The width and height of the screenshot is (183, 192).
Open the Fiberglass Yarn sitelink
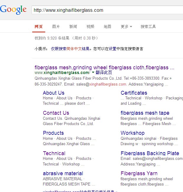coord(139,173)
